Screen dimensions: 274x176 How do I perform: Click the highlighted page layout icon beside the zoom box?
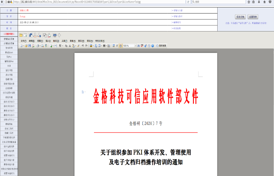pos(121,46)
